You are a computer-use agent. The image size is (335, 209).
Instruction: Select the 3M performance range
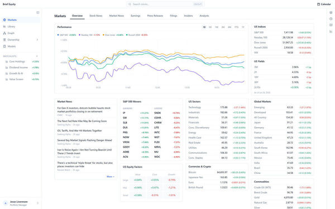click(223, 27)
